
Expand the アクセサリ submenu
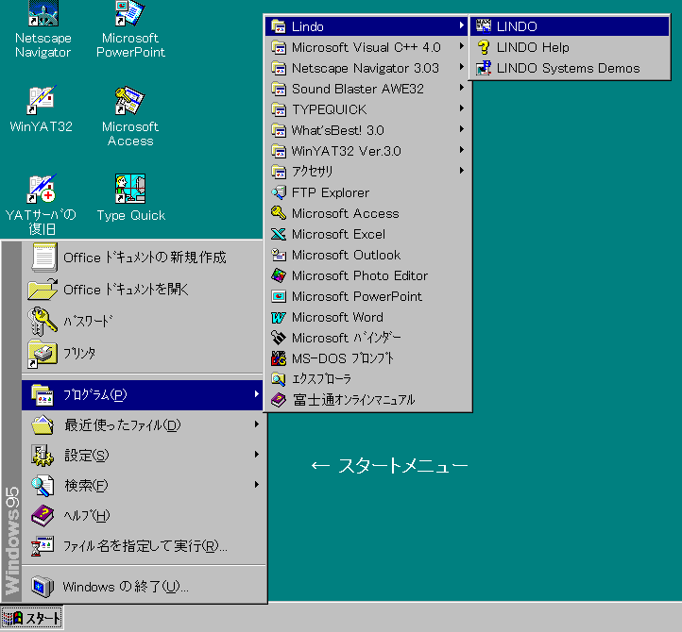(x=313, y=172)
